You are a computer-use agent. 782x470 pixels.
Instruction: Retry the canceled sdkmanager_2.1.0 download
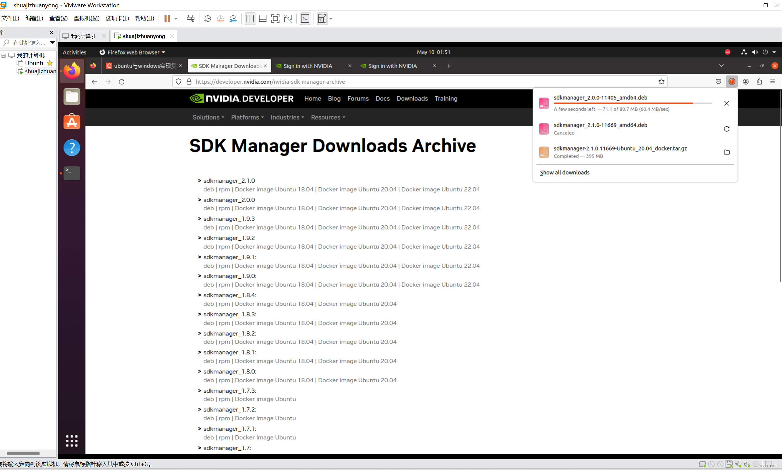coord(726,129)
